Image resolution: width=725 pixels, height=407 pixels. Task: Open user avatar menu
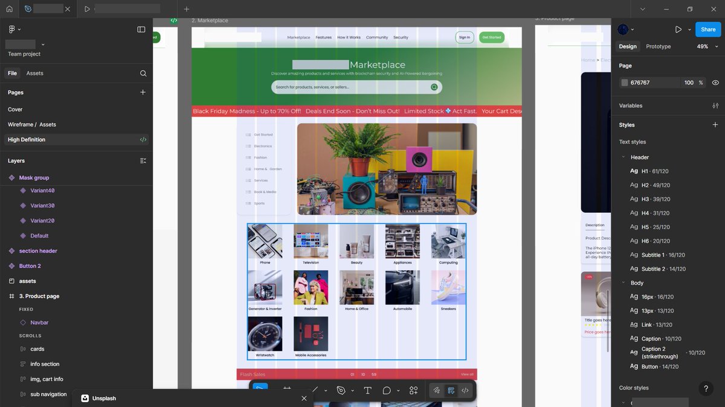pos(626,29)
